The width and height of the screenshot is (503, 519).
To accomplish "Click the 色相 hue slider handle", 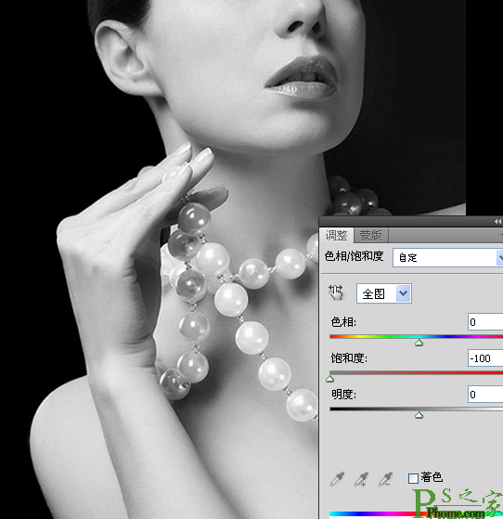I will pos(419,343).
